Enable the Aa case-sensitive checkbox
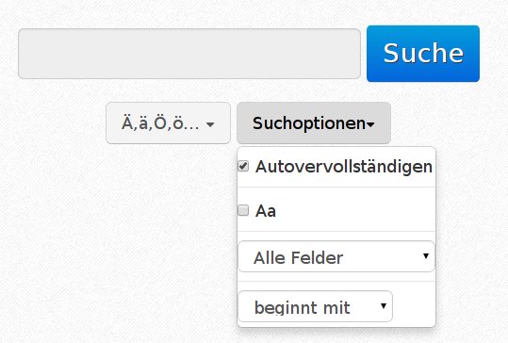 pyautogui.click(x=243, y=210)
